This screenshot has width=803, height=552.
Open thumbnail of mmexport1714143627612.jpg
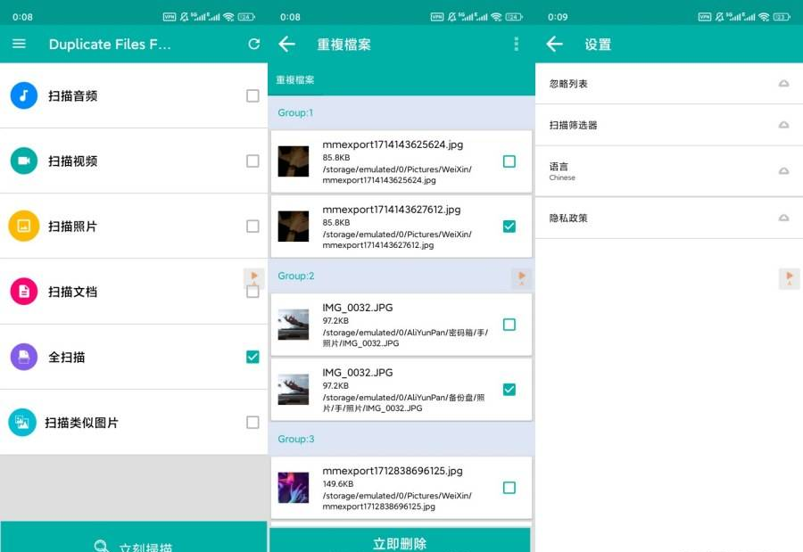[293, 227]
